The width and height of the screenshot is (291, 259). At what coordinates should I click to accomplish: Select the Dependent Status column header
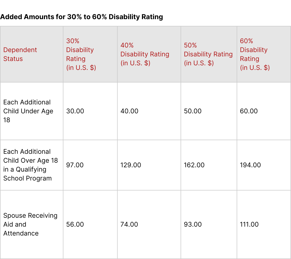20,54
